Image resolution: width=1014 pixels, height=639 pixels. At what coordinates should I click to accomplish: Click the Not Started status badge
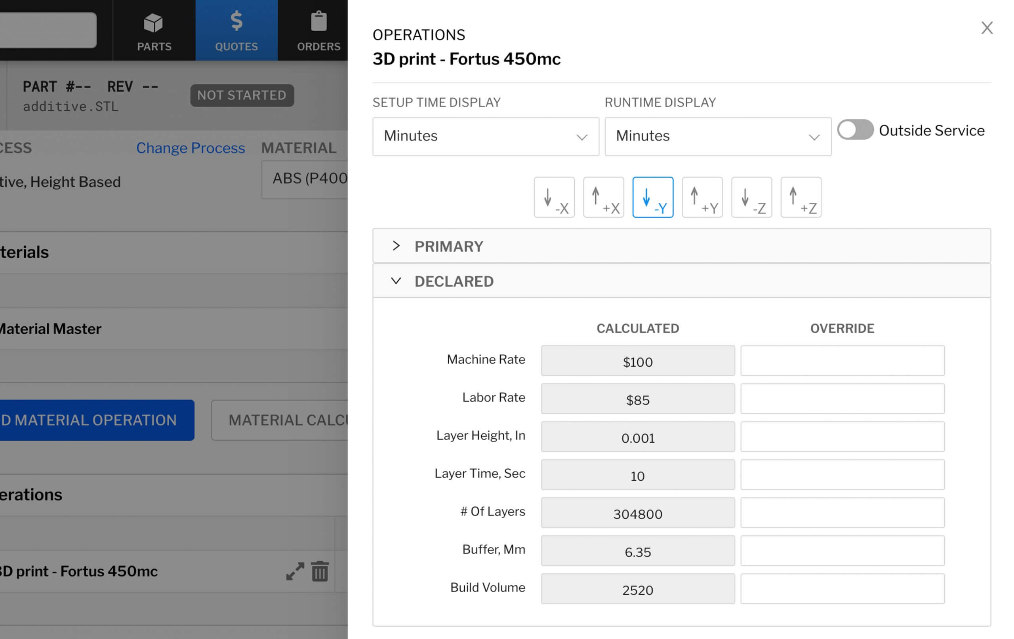click(x=242, y=95)
